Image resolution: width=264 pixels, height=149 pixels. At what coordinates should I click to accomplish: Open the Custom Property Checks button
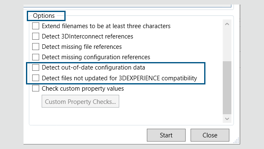pyautogui.click(x=80, y=101)
